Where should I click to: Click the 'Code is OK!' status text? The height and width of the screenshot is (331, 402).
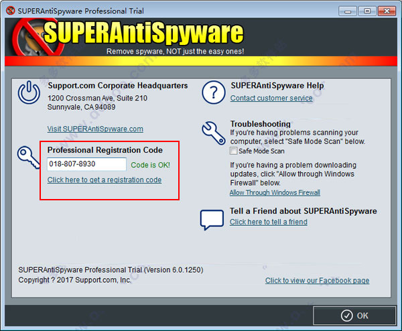click(150, 165)
